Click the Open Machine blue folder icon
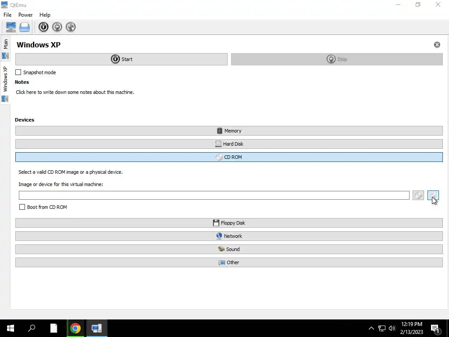The height and width of the screenshot is (337, 449). point(25,27)
